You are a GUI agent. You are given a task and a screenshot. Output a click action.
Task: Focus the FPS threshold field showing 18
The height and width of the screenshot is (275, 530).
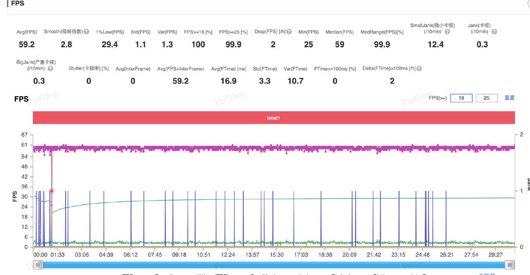[461, 98]
